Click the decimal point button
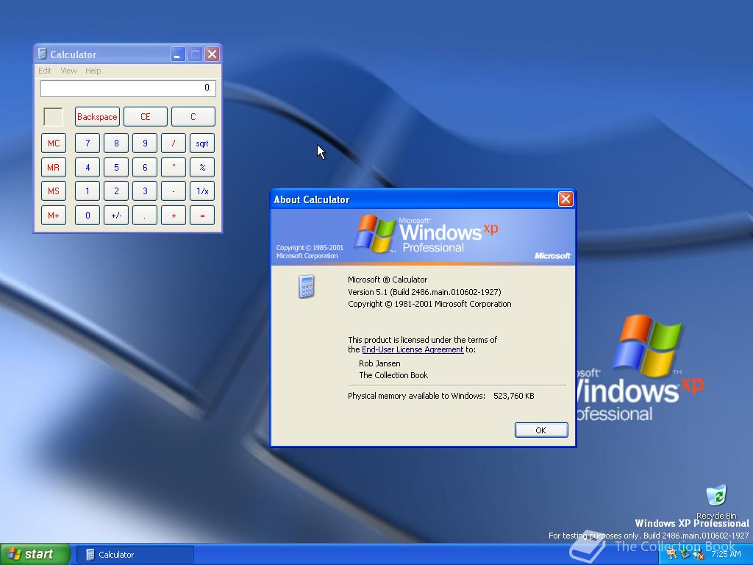Image resolution: width=753 pixels, height=565 pixels. (x=145, y=216)
